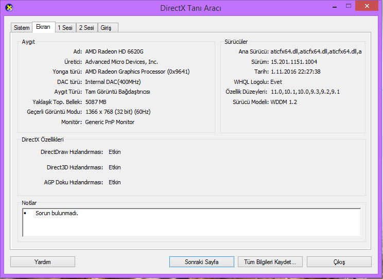The height and width of the screenshot is (279, 383).
Task: Click the 5087 MB memory value
Action: (96, 102)
